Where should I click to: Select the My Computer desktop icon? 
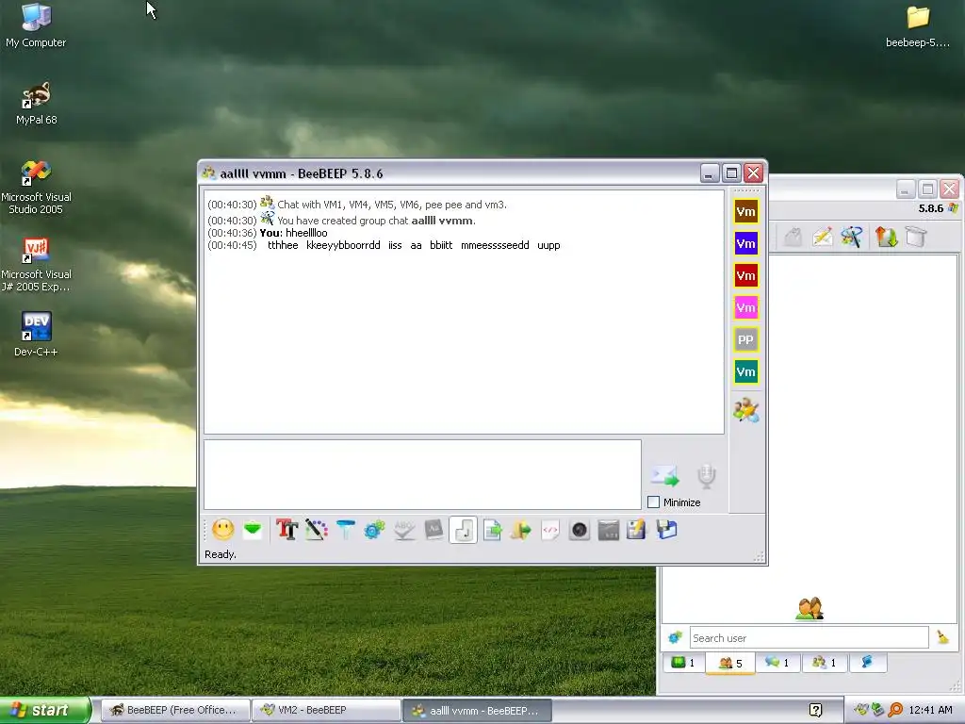pos(36,25)
